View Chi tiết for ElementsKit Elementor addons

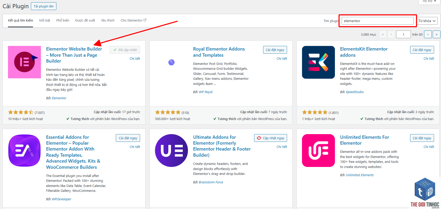(x=429, y=58)
